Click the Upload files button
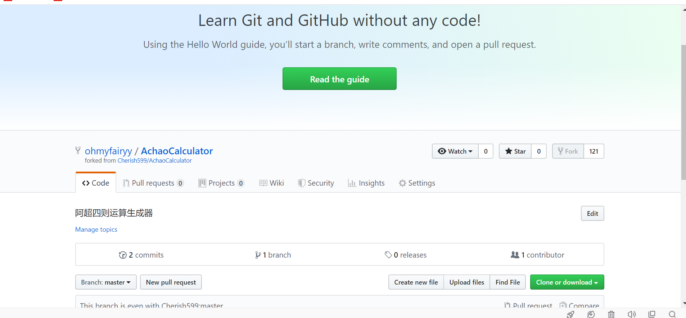The image size is (686, 318). coord(467,282)
